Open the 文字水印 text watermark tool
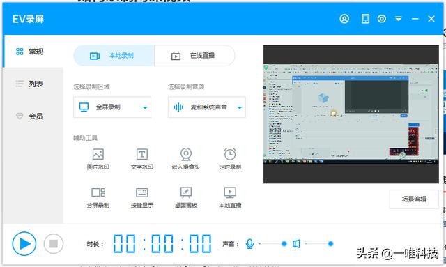The height and width of the screenshot is (267, 446). pos(142,159)
